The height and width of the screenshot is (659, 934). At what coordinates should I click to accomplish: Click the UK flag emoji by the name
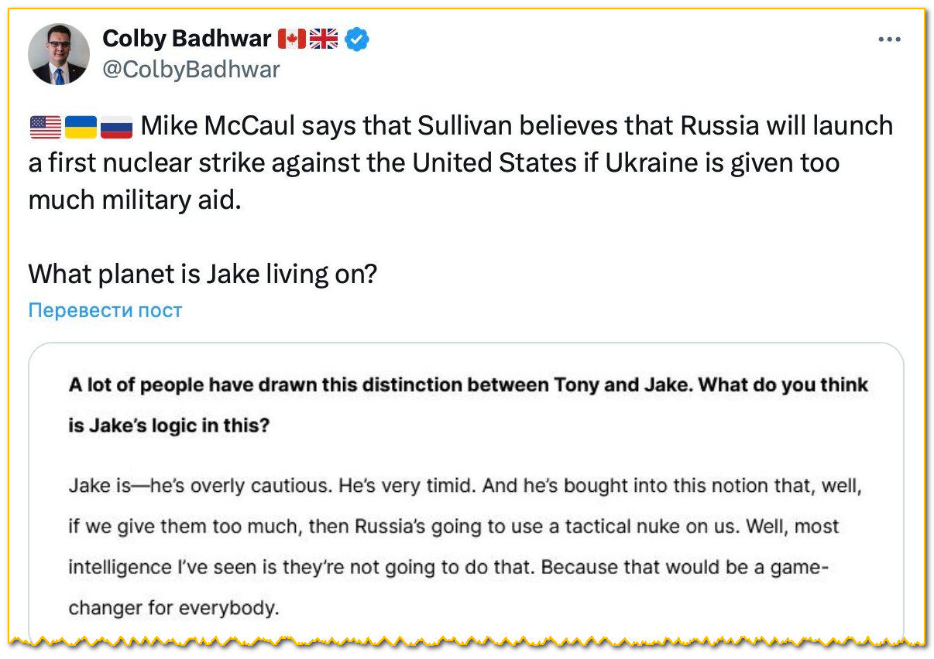[x=324, y=39]
